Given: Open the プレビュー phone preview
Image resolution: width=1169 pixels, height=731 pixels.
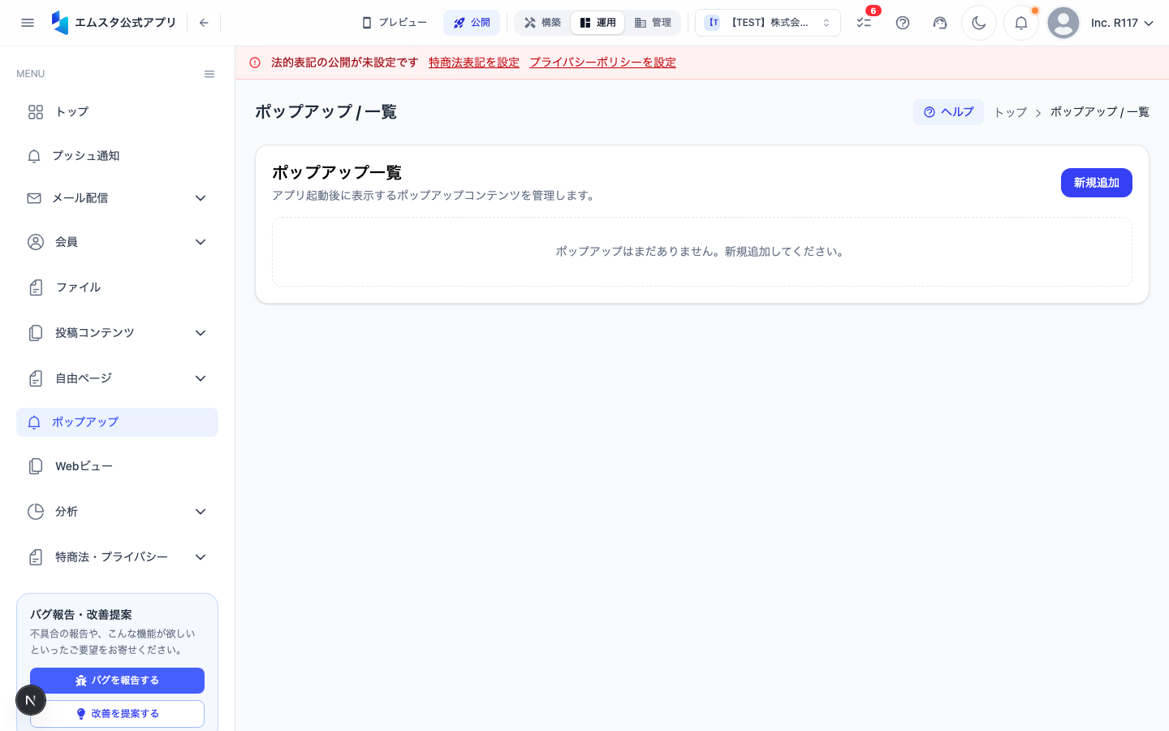Looking at the screenshot, I should [395, 23].
